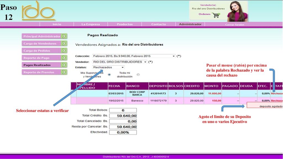Click the amount 150,00
The image size is (283, 159).
[x=217, y=100]
